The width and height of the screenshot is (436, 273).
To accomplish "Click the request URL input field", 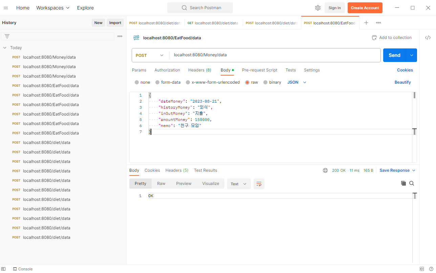I will pyautogui.click(x=275, y=55).
